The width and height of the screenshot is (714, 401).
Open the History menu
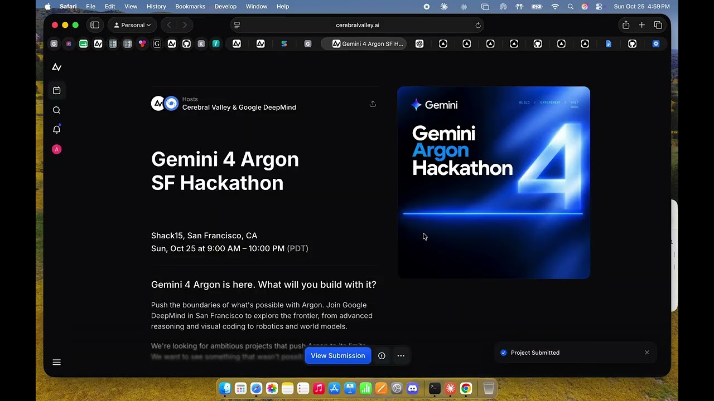tap(156, 7)
